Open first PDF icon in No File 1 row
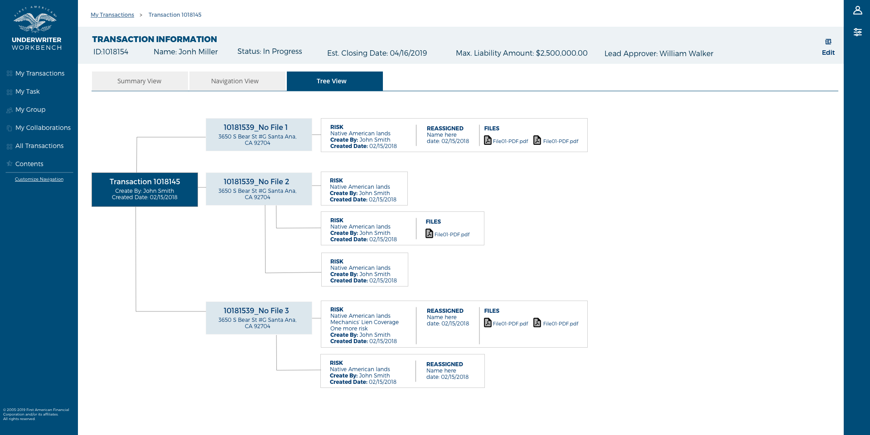This screenshot has height=435, width=870. 488,140
